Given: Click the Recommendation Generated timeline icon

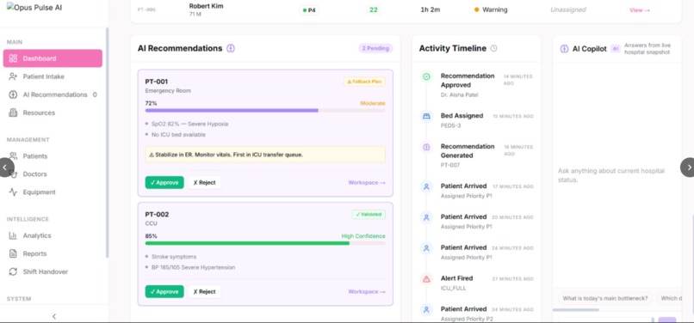Looking at the screenshot, I should (x=426, y=147).
